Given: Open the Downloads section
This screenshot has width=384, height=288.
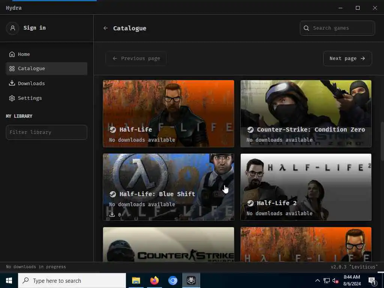Looking at the screenshot, I should (x=46, y=83).
